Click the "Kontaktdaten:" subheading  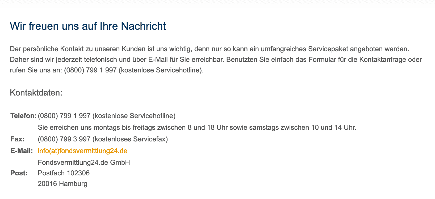(36, 93)
